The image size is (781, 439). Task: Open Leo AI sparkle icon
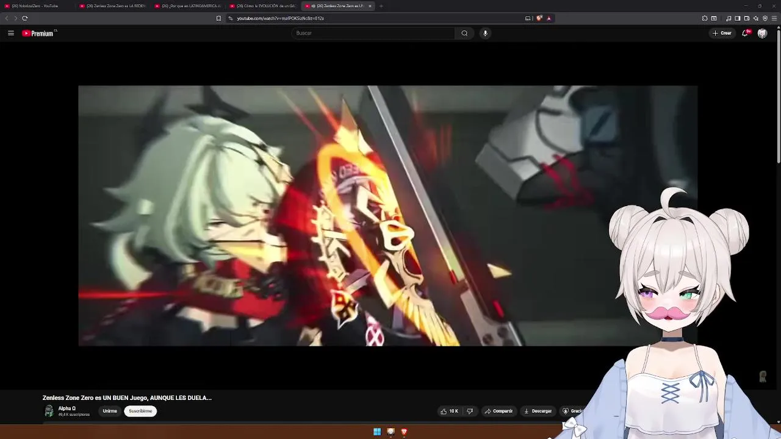coord(755,18)
